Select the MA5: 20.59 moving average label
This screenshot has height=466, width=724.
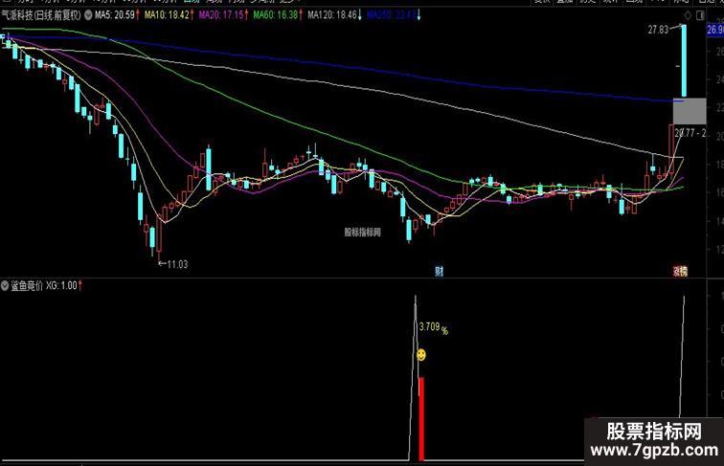(115, 15)
